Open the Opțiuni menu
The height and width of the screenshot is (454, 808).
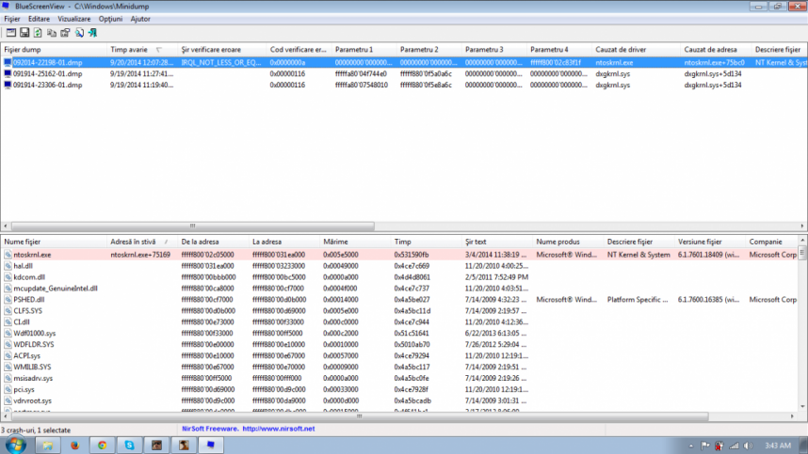coord(110,19)
